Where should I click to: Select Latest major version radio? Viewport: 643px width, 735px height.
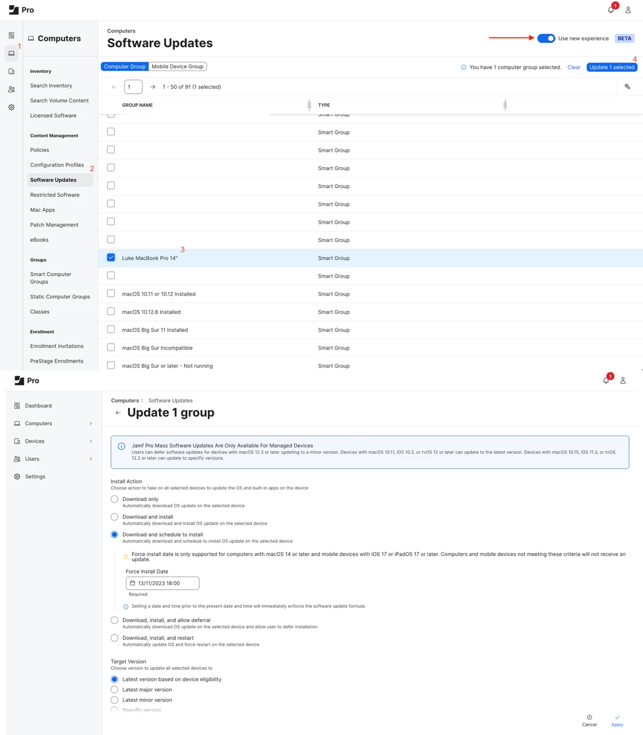click(x=114, y=690)
